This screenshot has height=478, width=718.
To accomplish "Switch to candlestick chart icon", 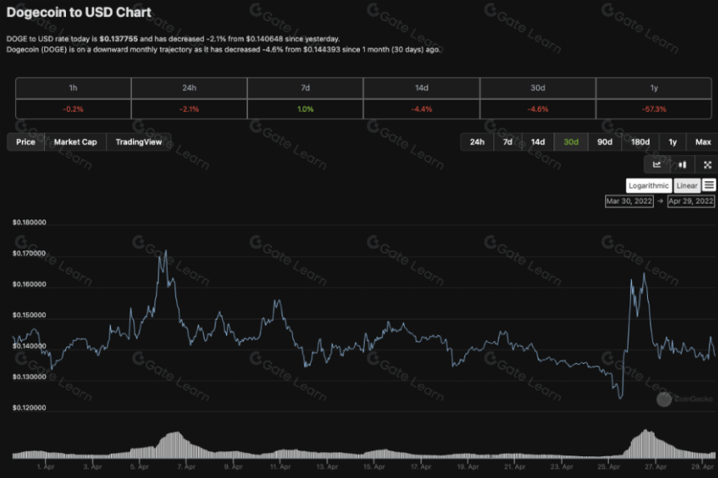I will point(682,164).
